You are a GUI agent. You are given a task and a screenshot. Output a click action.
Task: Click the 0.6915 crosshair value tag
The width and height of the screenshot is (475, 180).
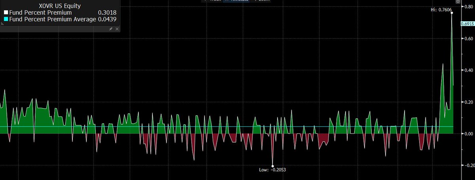[467, 24]
